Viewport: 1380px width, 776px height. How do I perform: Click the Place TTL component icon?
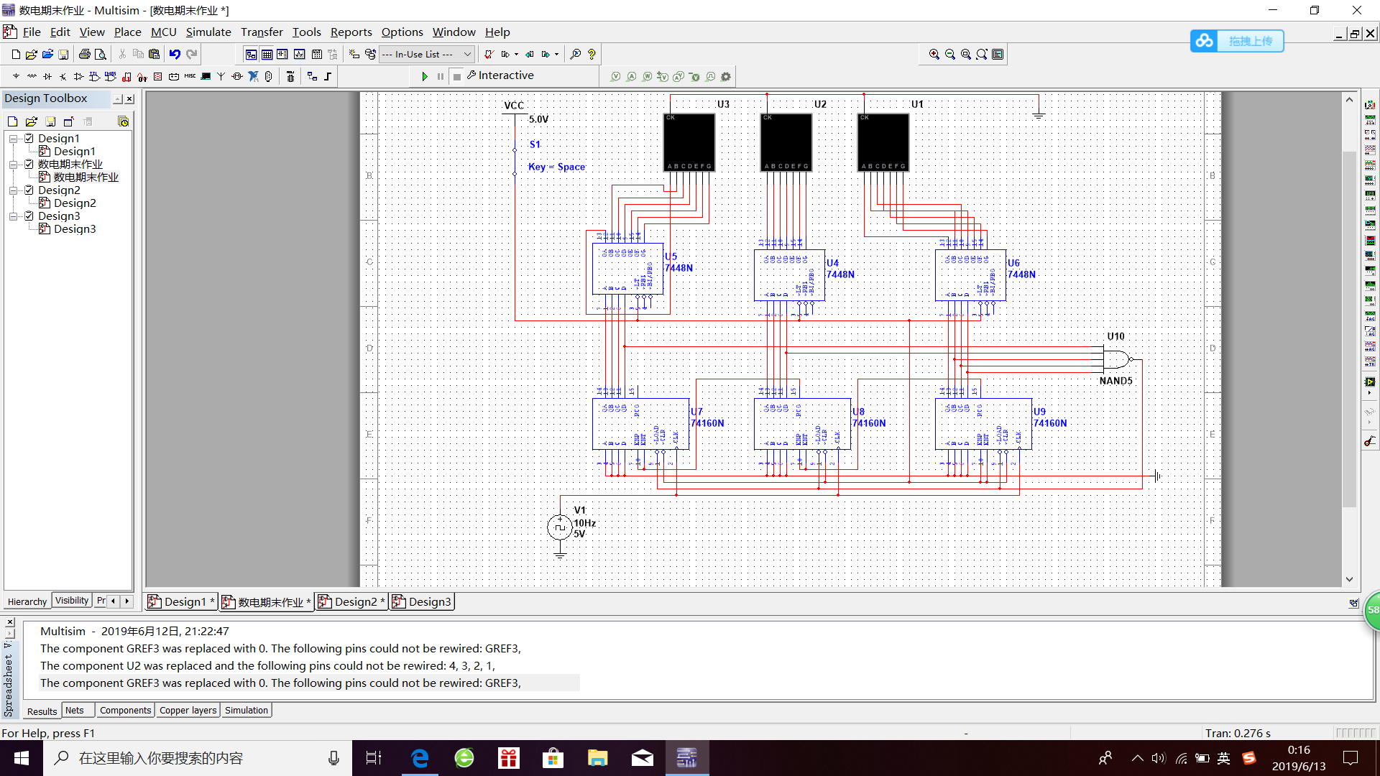[x=94, y=76]
